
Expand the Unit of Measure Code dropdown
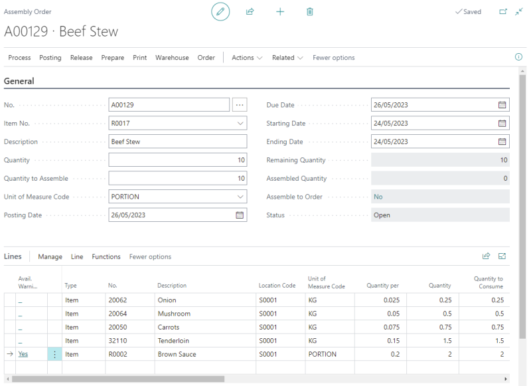pyautogui.click(x=240, y=197)
